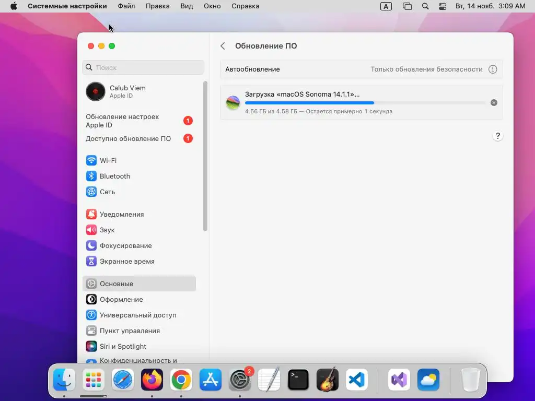Click Только обновления безопасности setting text
Screen dimensions: 535x401
426,69
